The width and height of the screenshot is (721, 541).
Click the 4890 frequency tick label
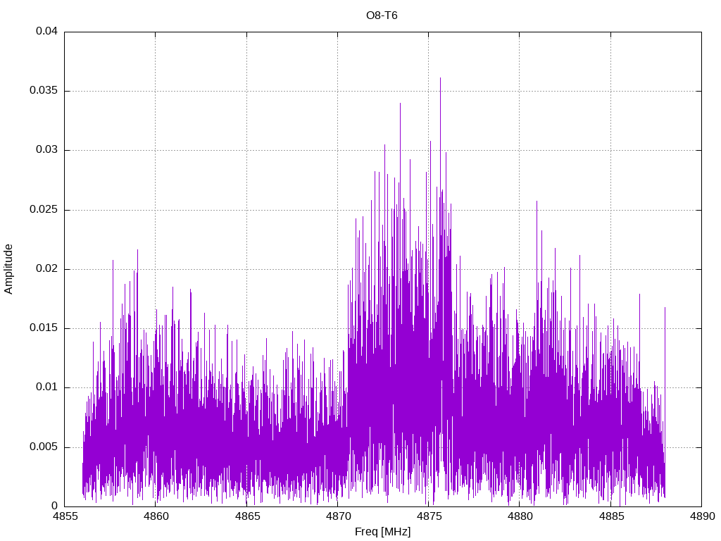coord(701,516)
